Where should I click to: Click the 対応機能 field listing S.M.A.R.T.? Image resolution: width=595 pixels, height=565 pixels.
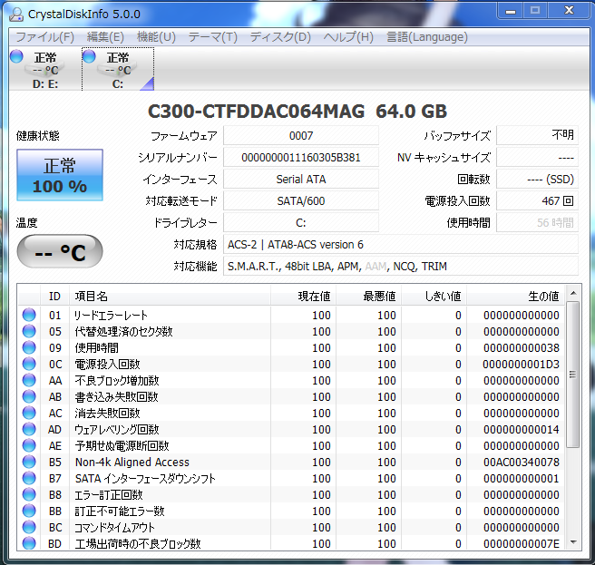pyautogui.click(x=401, y=266)
